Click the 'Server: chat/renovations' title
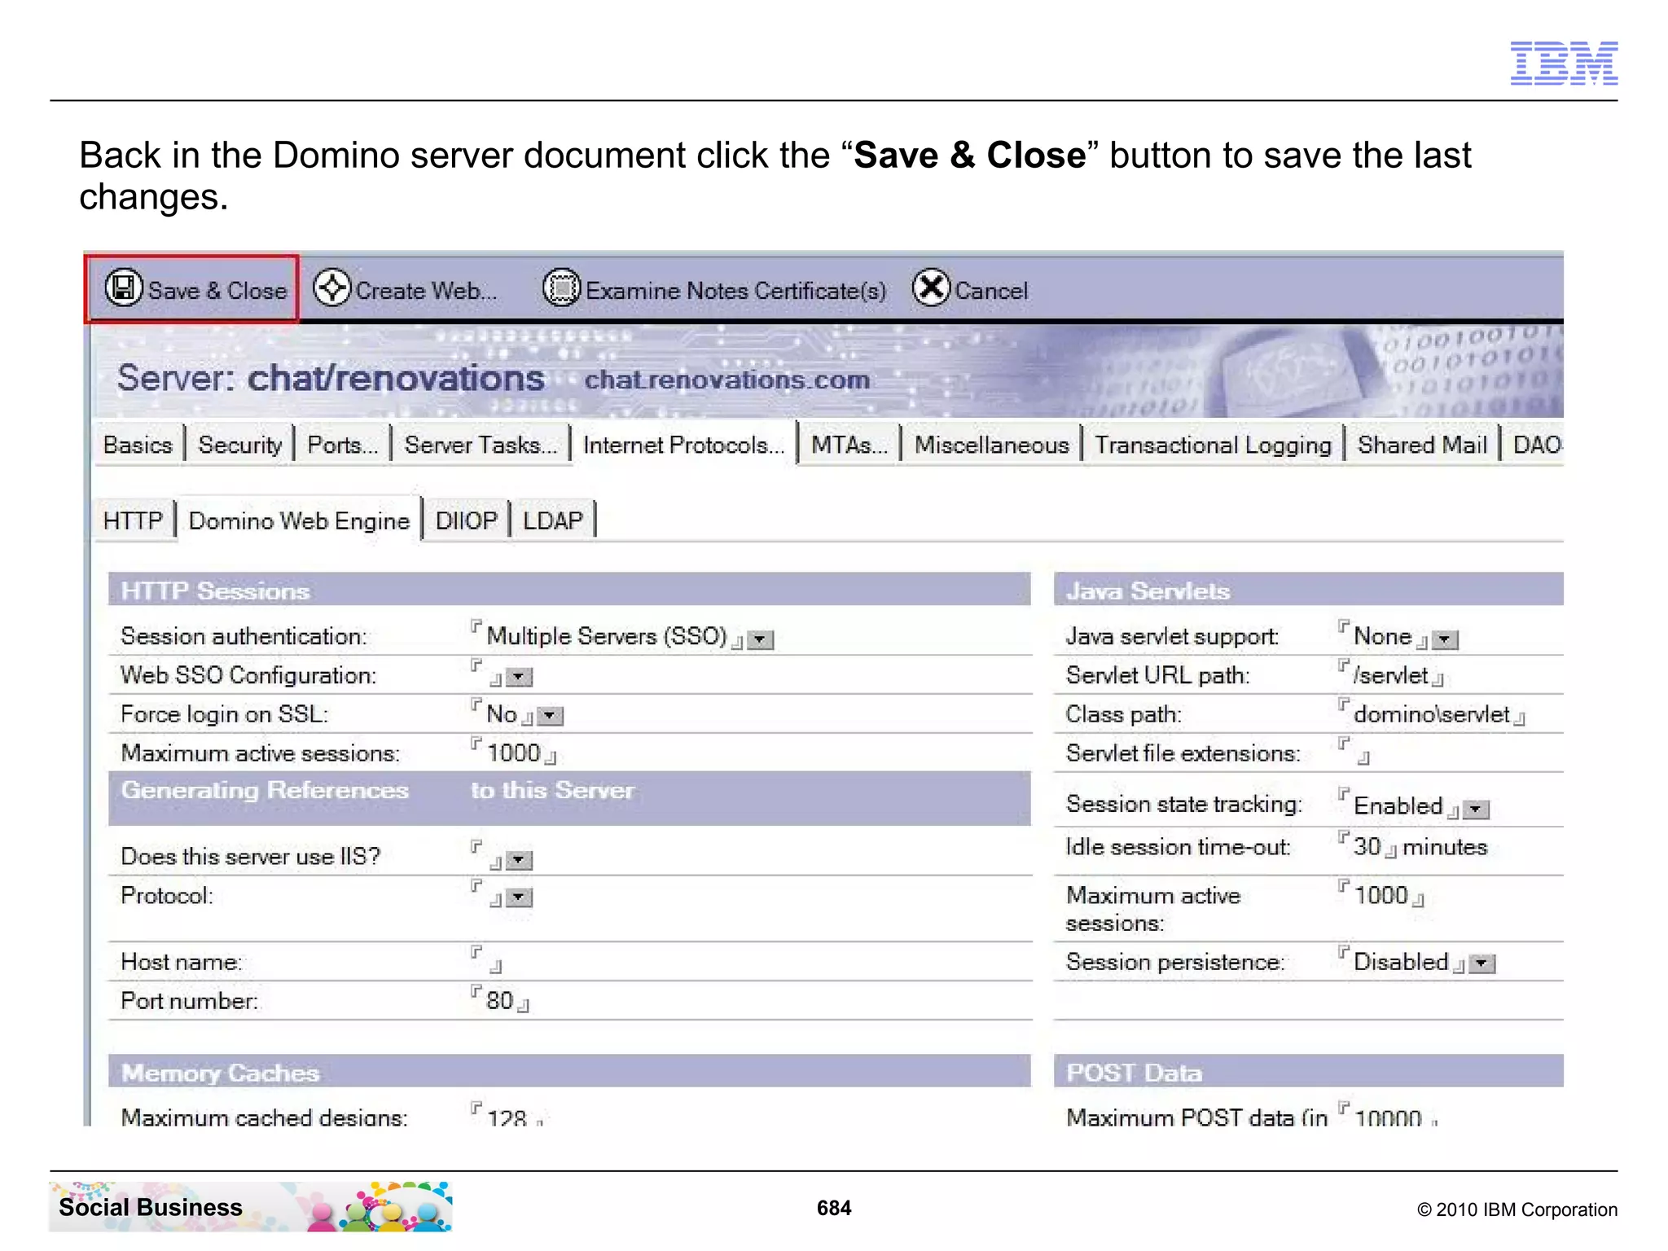1668x1251 pixels. [x=331, y=378]
